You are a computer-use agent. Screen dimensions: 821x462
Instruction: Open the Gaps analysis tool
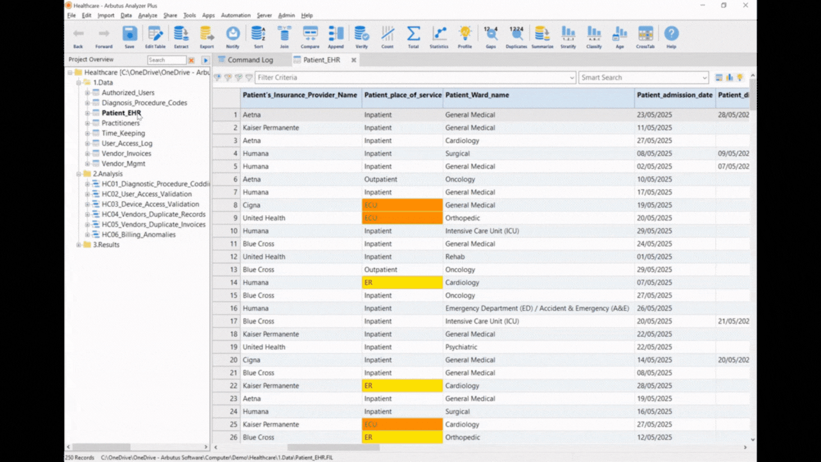pos(491,37)
